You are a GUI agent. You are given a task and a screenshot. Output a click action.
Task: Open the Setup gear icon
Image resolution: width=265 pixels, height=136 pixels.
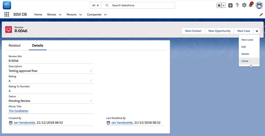pos(244,5)
